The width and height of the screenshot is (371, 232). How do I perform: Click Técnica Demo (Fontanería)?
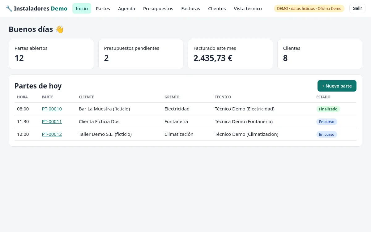click(x=244, y=122)
